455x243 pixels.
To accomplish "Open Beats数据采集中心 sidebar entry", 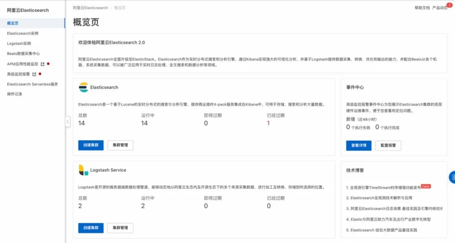I will pyautogui.click(x=24, y=53).
